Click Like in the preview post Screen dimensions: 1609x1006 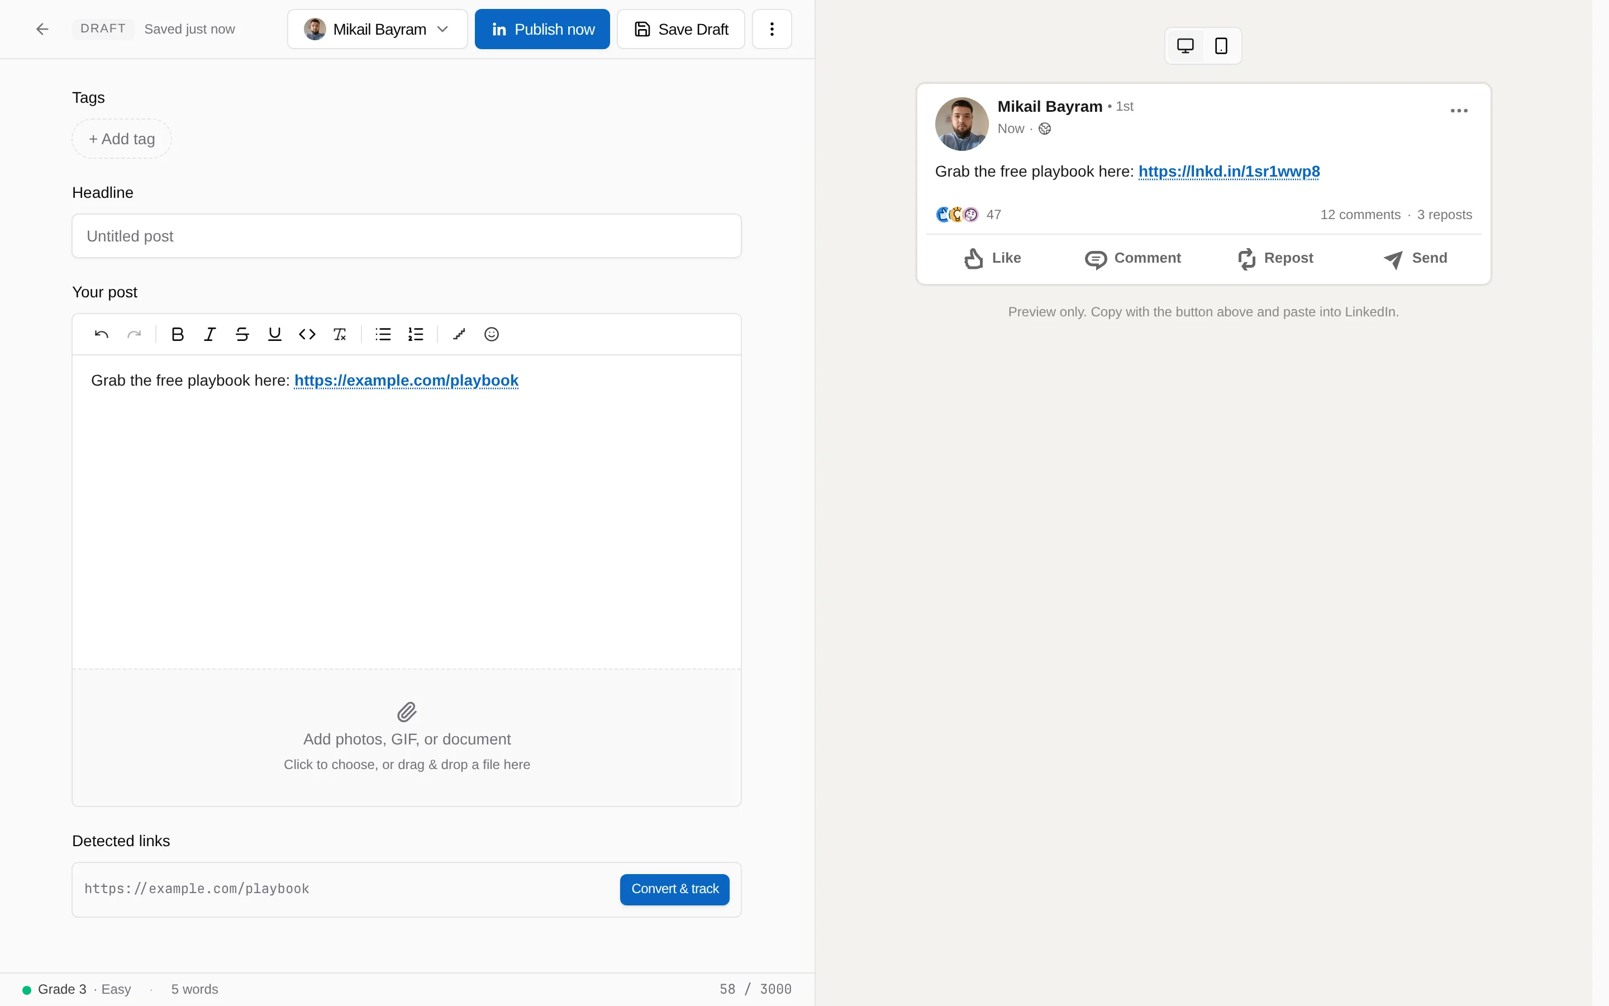pos(993,258)
